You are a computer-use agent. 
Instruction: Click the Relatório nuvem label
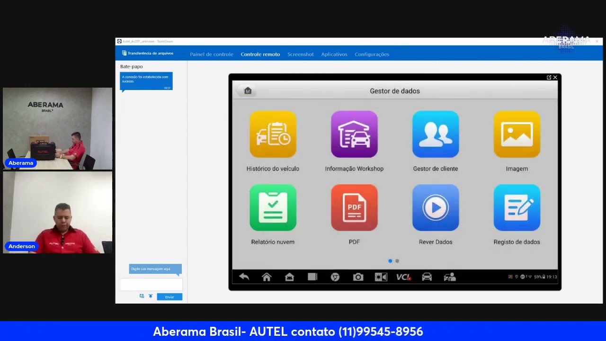(273, 242)
